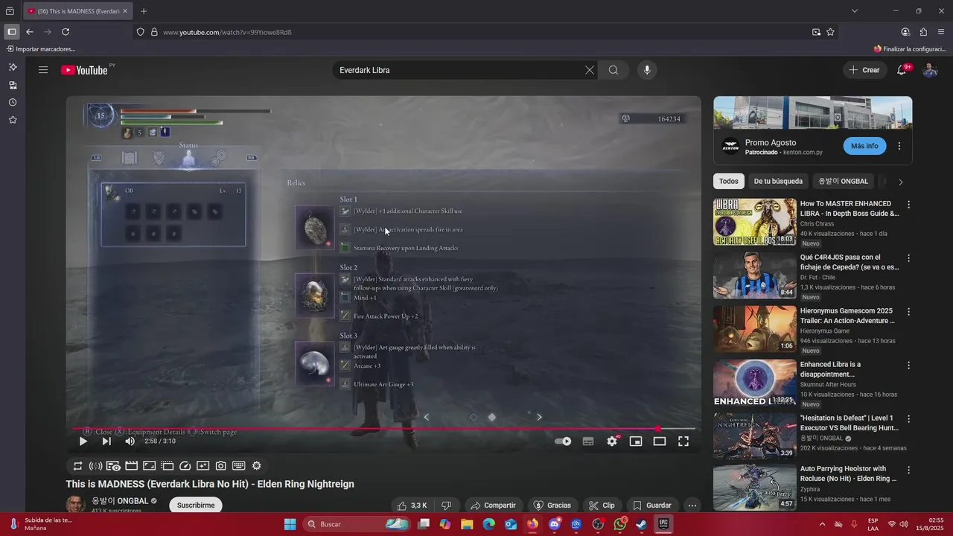List all tabs dropdown arrow
Screen dimensions: 953x536
point(855,11)
